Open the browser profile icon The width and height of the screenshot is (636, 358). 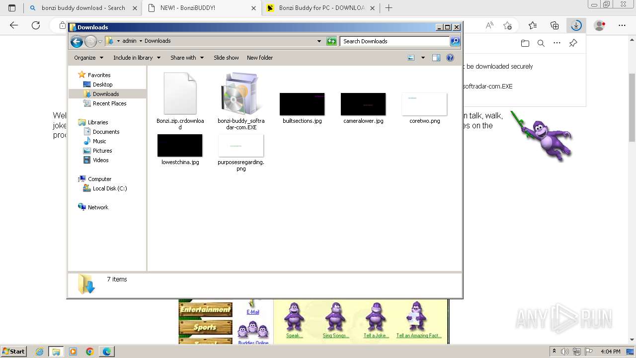tap(600, 25)
